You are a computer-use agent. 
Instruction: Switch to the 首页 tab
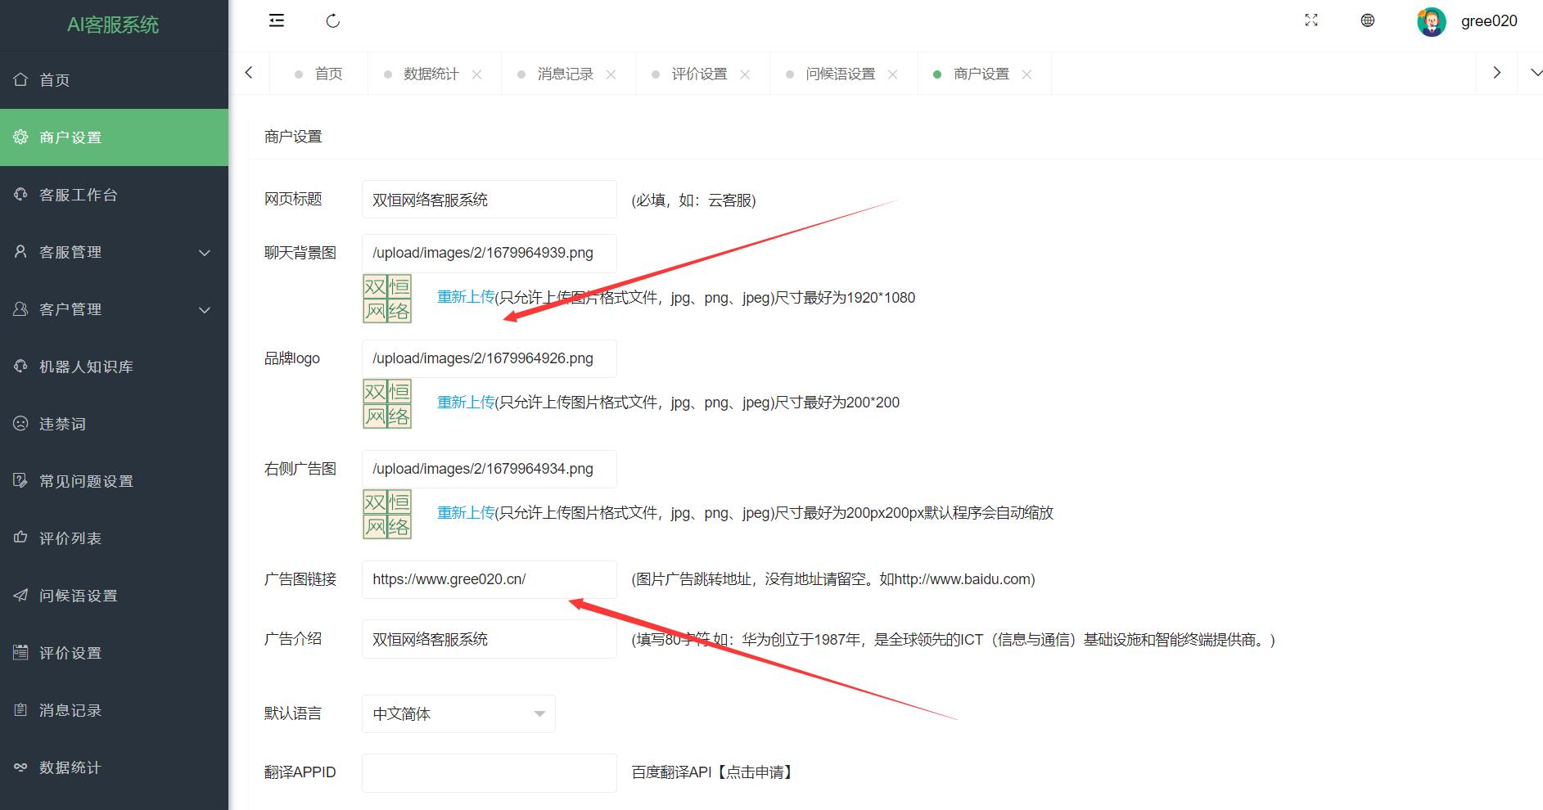(319, 74)
